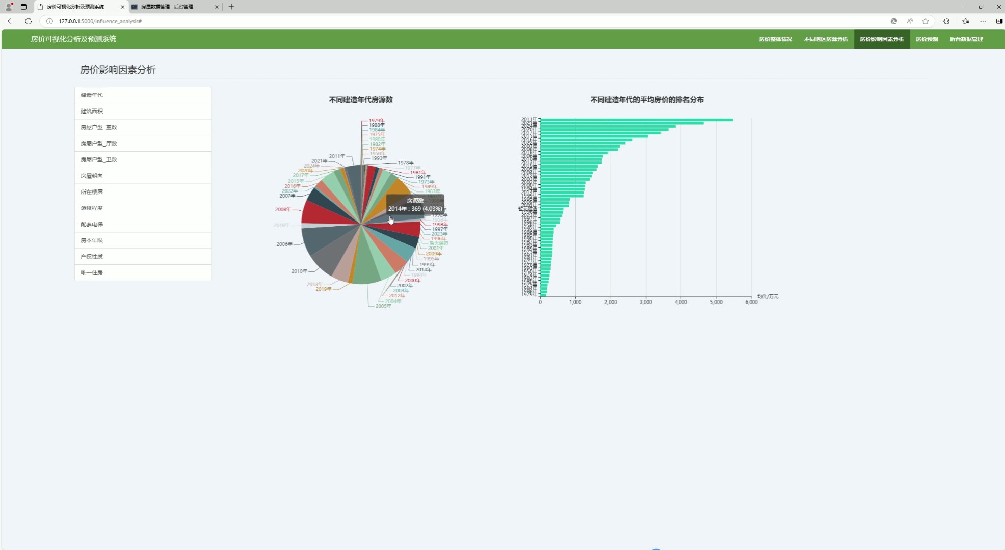Open the browser extensions icon
This screenshot has height=550, width=1005.
[x=946, y=21]
